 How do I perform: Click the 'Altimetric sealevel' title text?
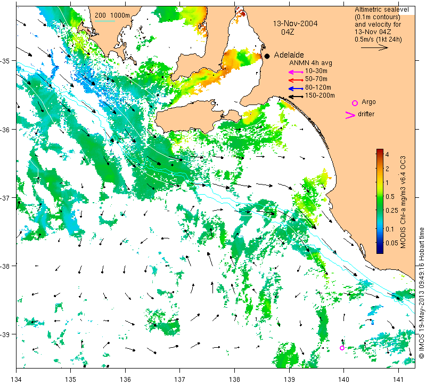click(x=382, y=10)
